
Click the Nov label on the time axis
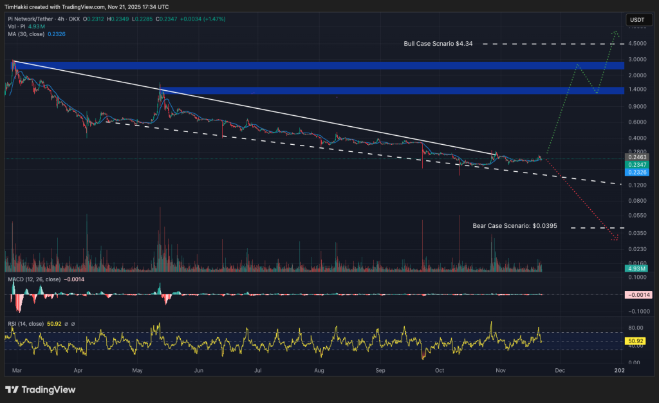pyautogui.click(x=499, y=371)
